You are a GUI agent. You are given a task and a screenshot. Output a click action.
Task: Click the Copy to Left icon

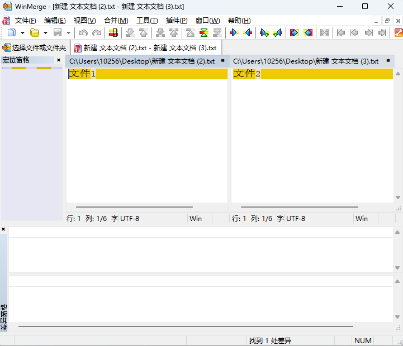coord(248,33)
